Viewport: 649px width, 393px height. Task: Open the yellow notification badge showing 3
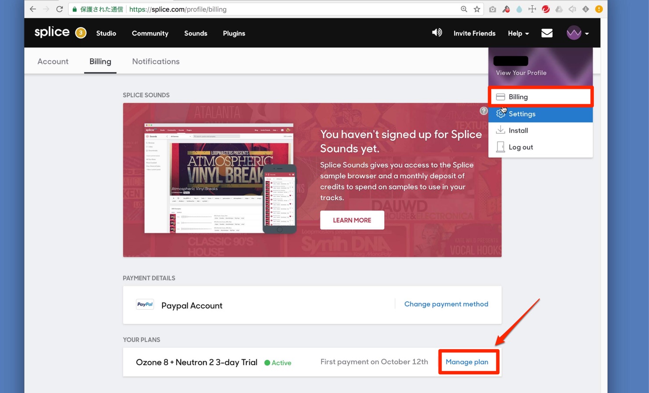[81, 33]
